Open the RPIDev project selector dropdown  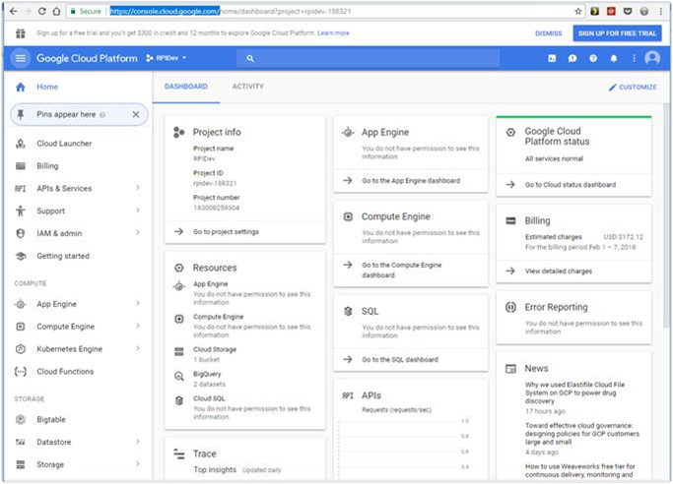166,58
